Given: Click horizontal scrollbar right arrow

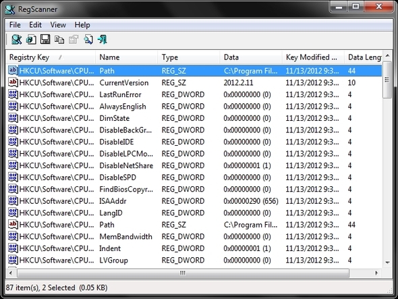Looking at the screenshot, I should coord(376,273).
